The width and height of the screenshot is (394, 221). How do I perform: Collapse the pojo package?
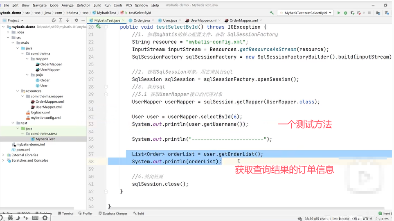[27, 74]
